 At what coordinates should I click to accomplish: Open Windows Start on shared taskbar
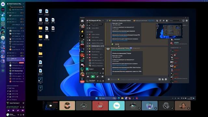pyautogui.click(x=97, y=98)
